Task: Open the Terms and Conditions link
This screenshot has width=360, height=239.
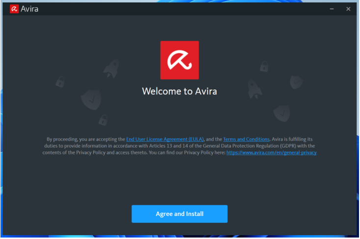Action: 246,139
